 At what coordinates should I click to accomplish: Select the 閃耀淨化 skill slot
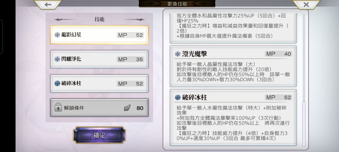tap(100, 59)
